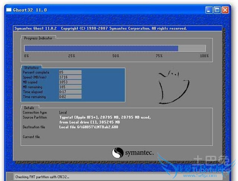This screenshot has height=181, width=238.
Task: Click the '25%' progress scale label
Action: (71, 56)
